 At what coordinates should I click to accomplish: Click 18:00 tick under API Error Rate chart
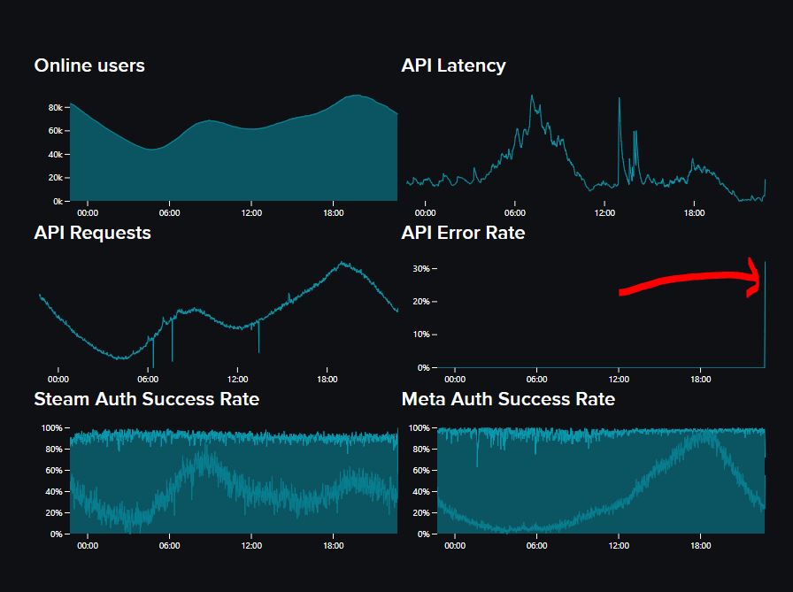700,379
